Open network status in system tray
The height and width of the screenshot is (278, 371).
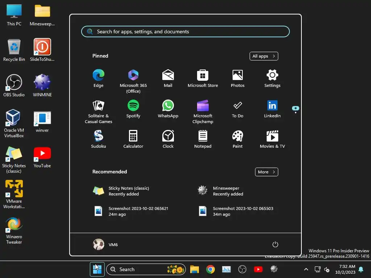[x=317, y=269]
